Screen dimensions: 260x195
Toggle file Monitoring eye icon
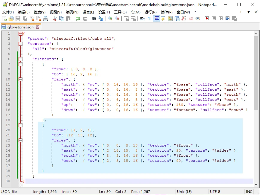pos(198,19)
